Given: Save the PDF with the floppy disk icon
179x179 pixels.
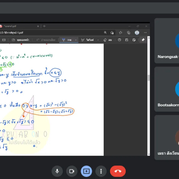Looking at the screenshot, I should point(127,40).
